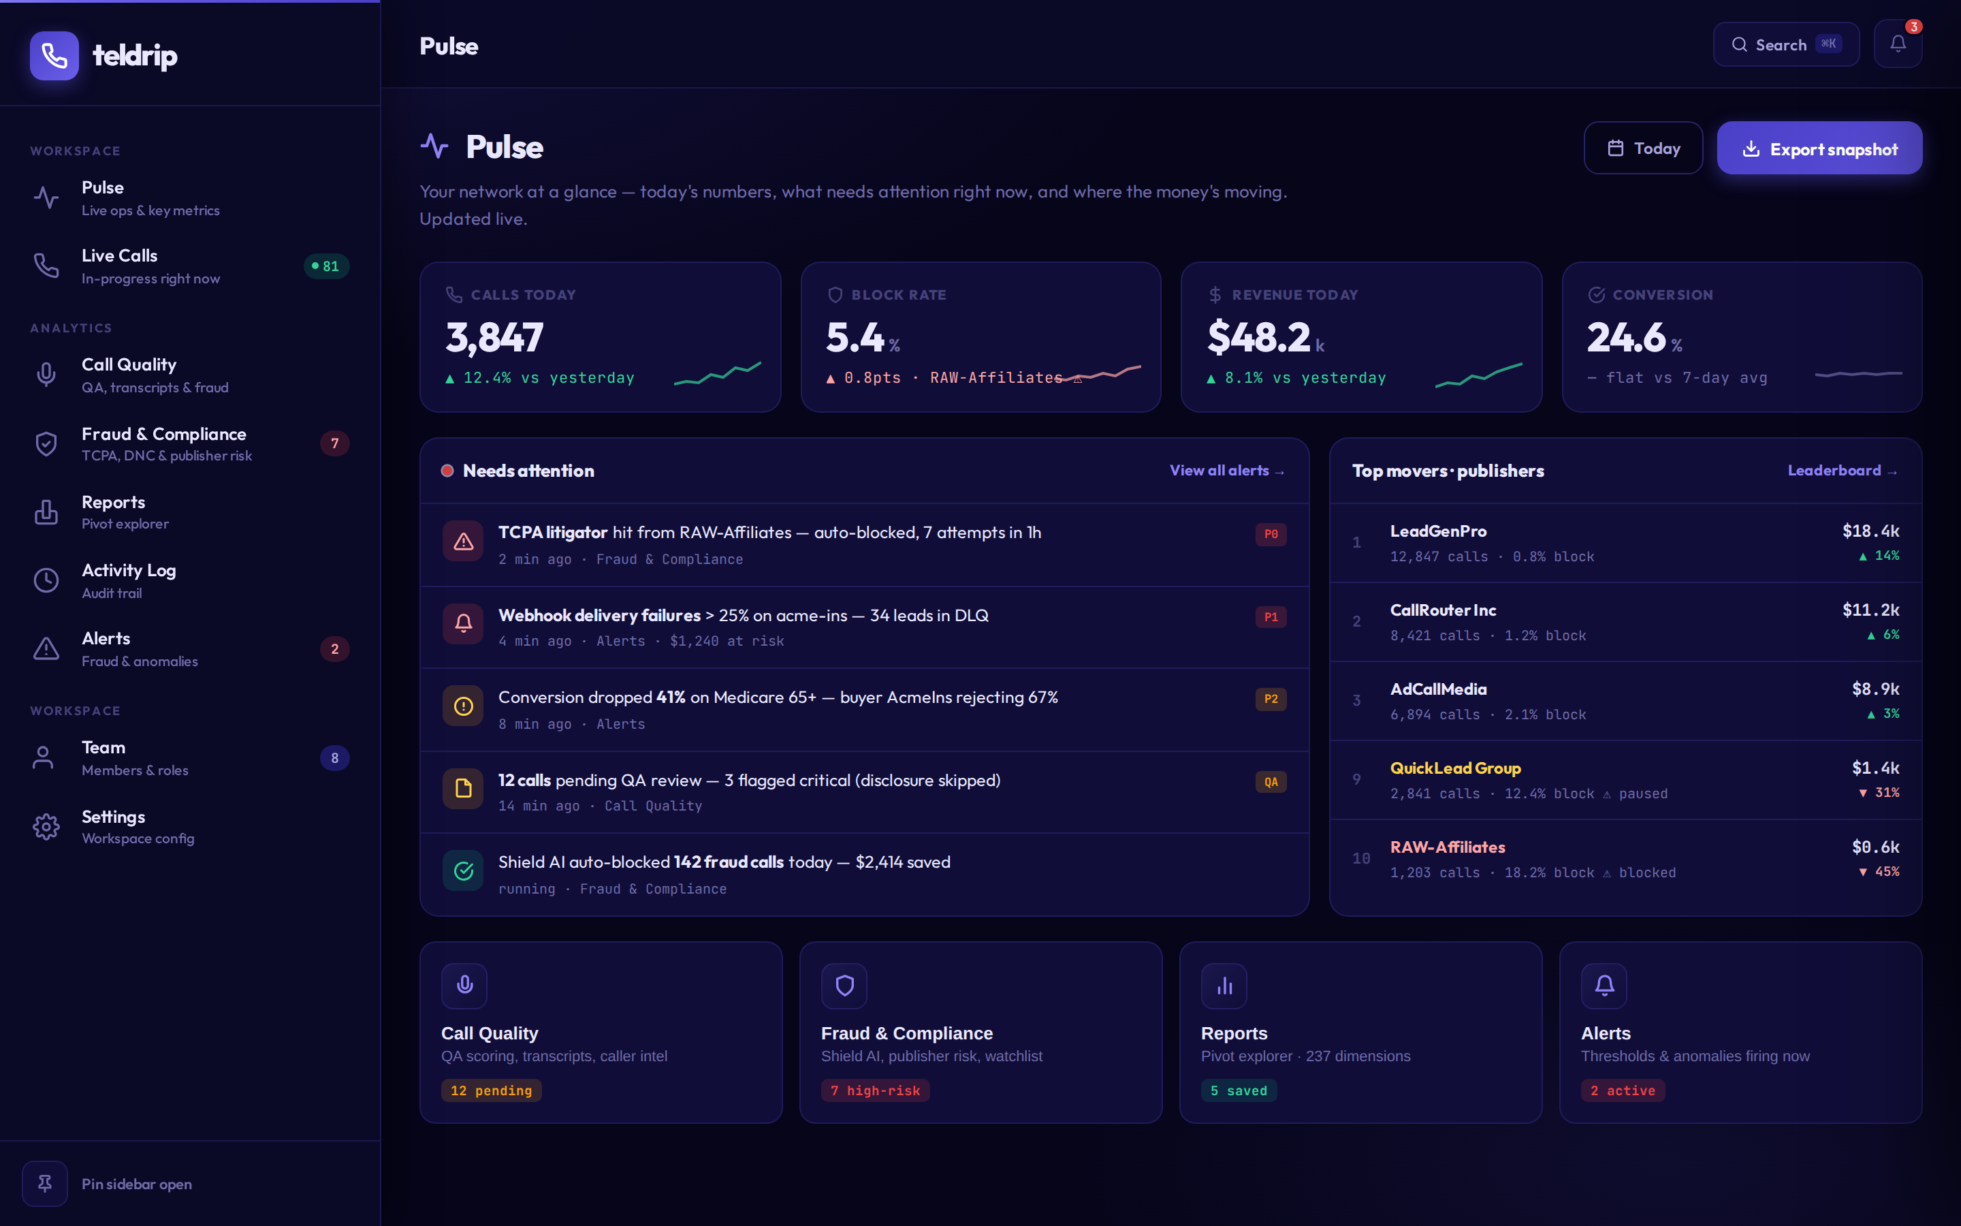Open Pulse in the sidebar menu
The height and width of the screenshot is (1226, 1961).
pyautogui.click(x=191, y=198)
